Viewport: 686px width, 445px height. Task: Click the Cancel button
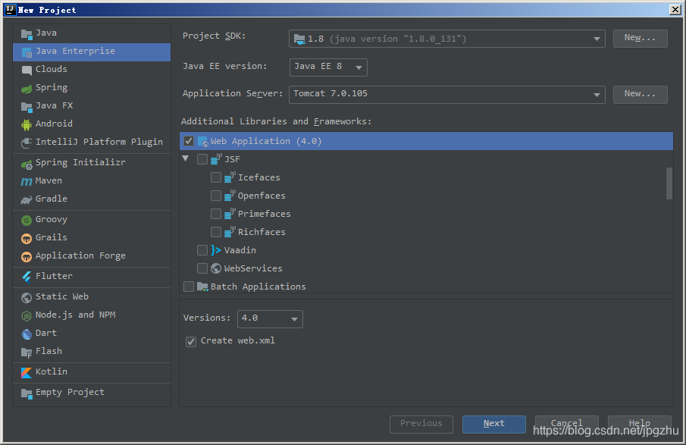coord(566,424)
